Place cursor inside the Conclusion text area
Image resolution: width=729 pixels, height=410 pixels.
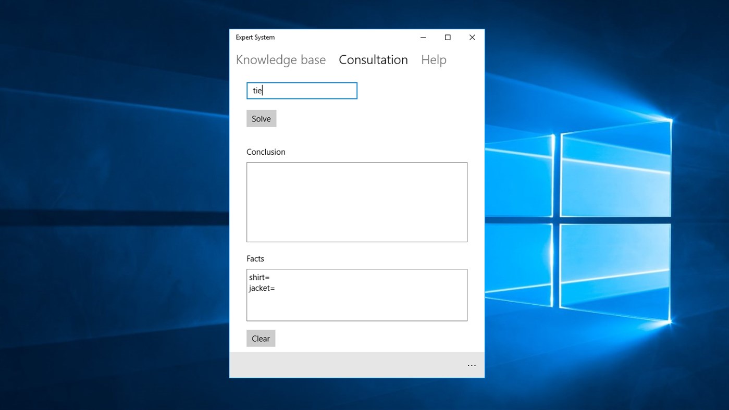356,202
